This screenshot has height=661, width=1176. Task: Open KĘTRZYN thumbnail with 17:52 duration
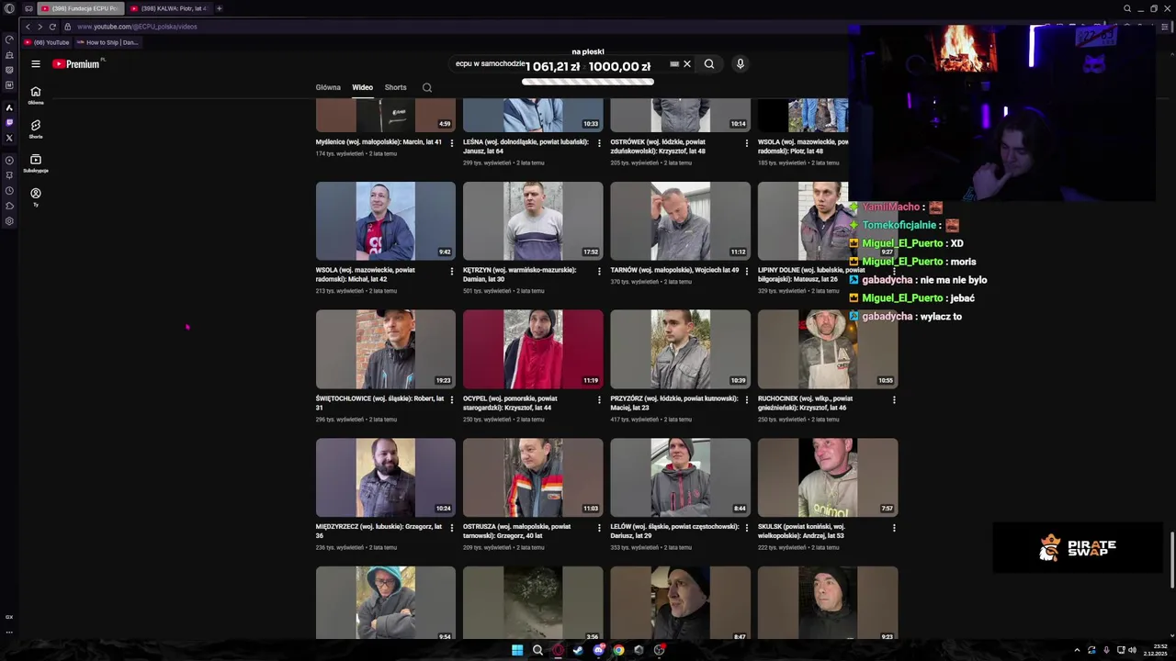coord(533,221)
